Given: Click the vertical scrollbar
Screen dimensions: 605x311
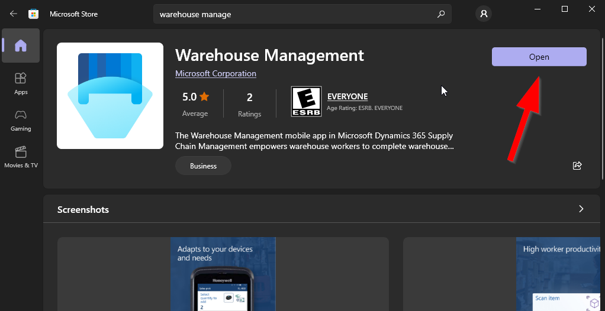Looking at the screenshot, I should [602, 108].
